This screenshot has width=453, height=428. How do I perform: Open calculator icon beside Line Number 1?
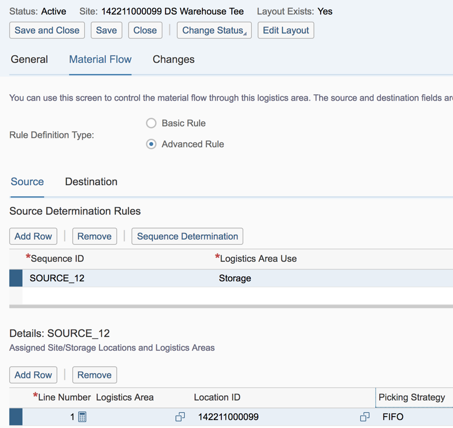coord(82,417)
